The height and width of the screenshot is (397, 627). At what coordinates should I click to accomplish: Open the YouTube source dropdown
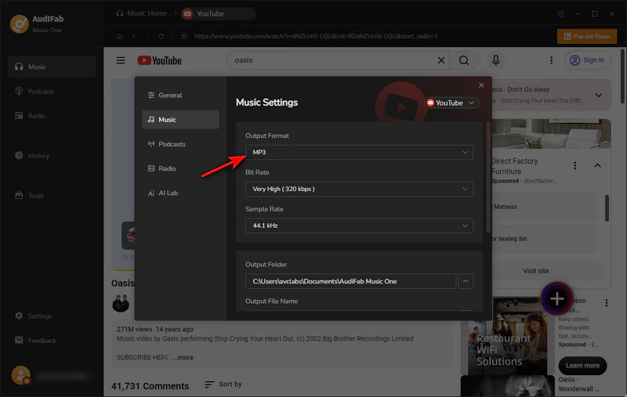point(451,103)
